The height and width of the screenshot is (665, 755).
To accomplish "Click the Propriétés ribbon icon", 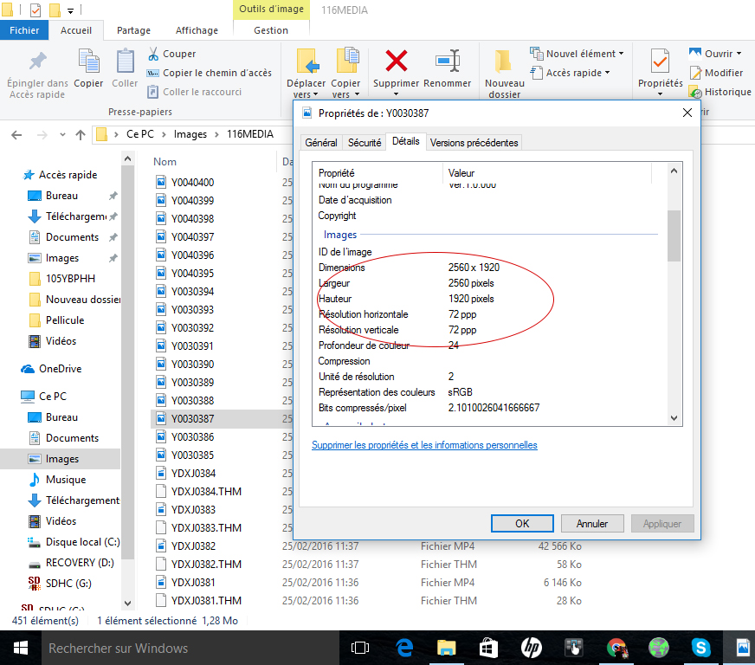I will tap(661, 61).
